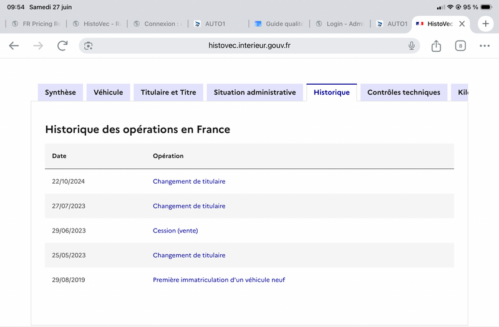Click Changement de titulaire dated 22/10/2024

point(189,181)
